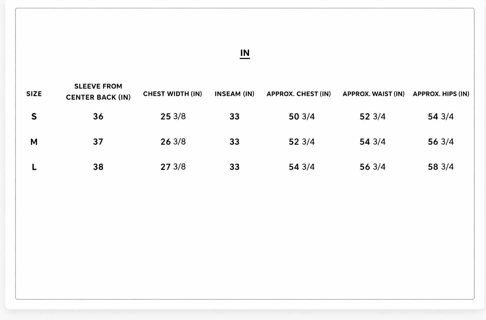Click sleeve measurement 37 for size M
486x320 pixels.
[x=98, y=142]
